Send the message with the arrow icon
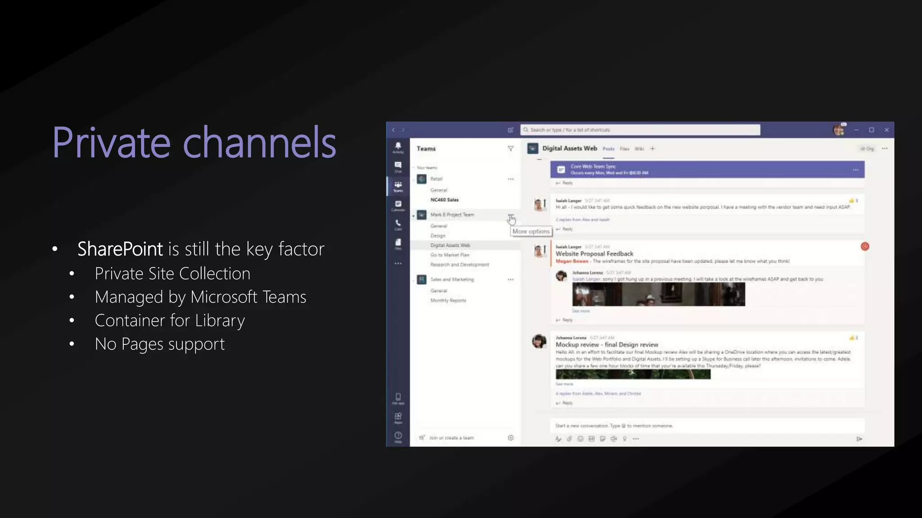This screenshot has width=922, height=518. [859, 439]
